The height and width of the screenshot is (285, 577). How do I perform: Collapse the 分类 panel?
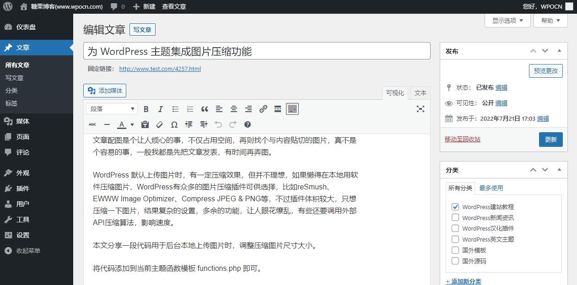(559, 170)
